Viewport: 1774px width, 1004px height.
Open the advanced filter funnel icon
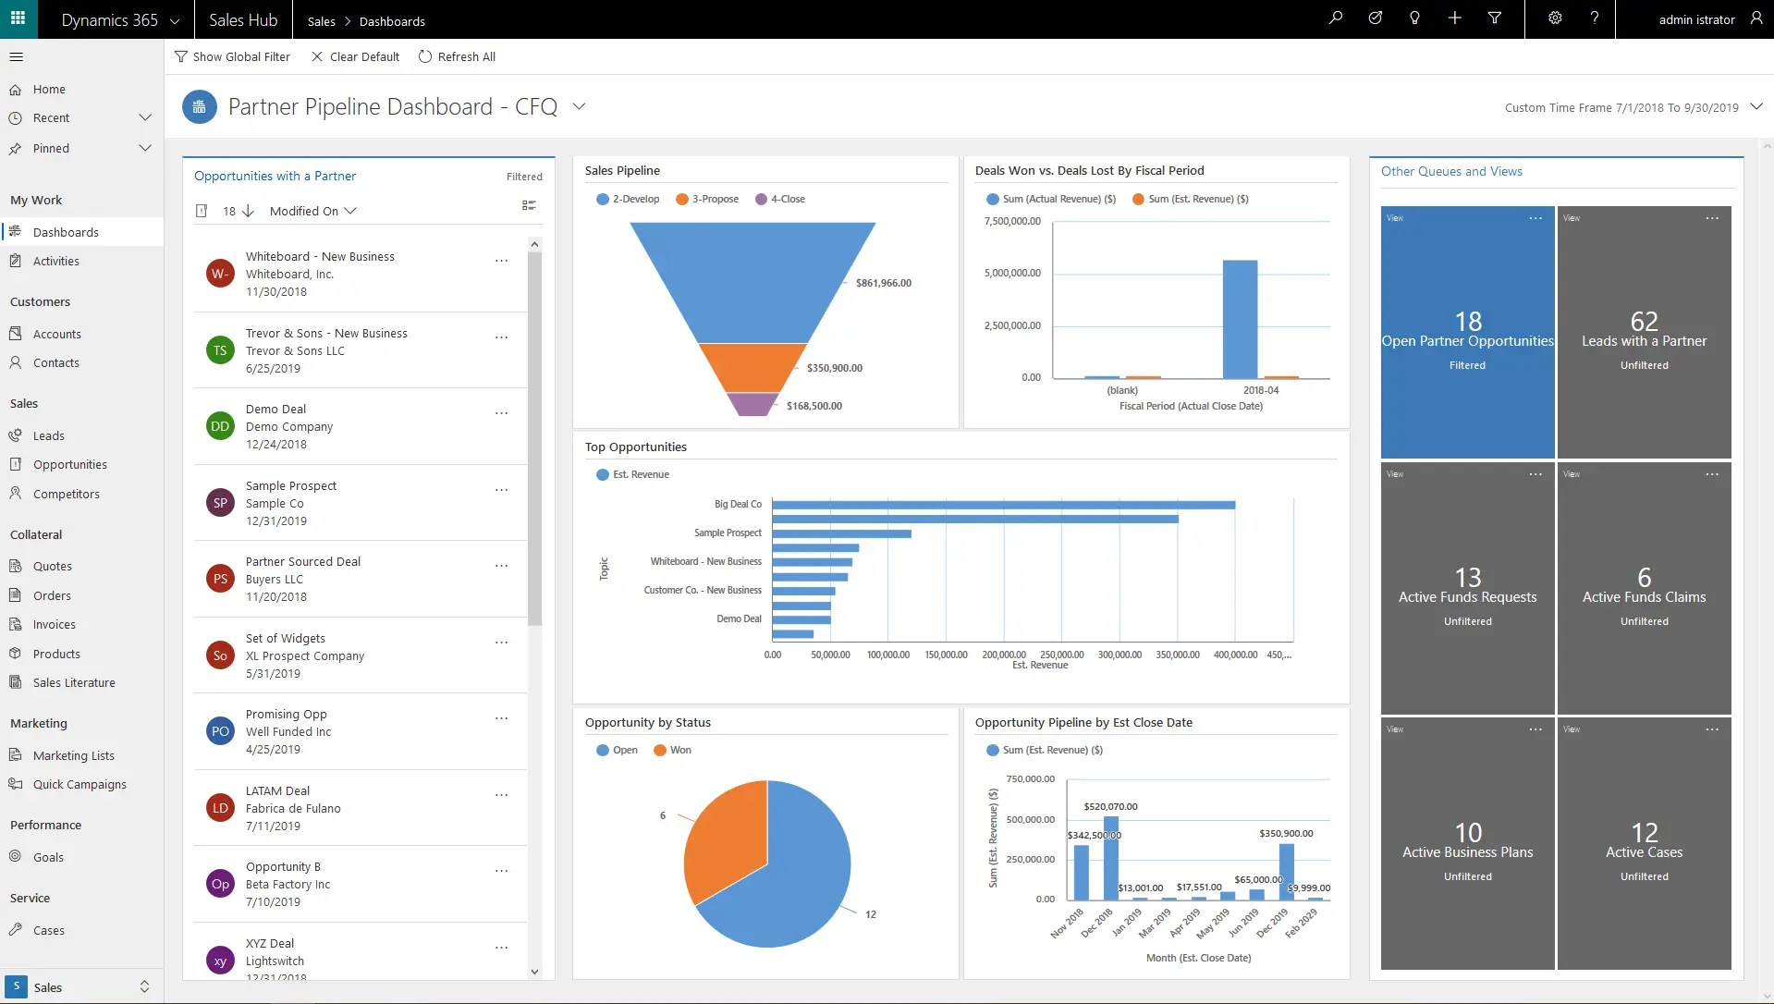coord(1495,18)
